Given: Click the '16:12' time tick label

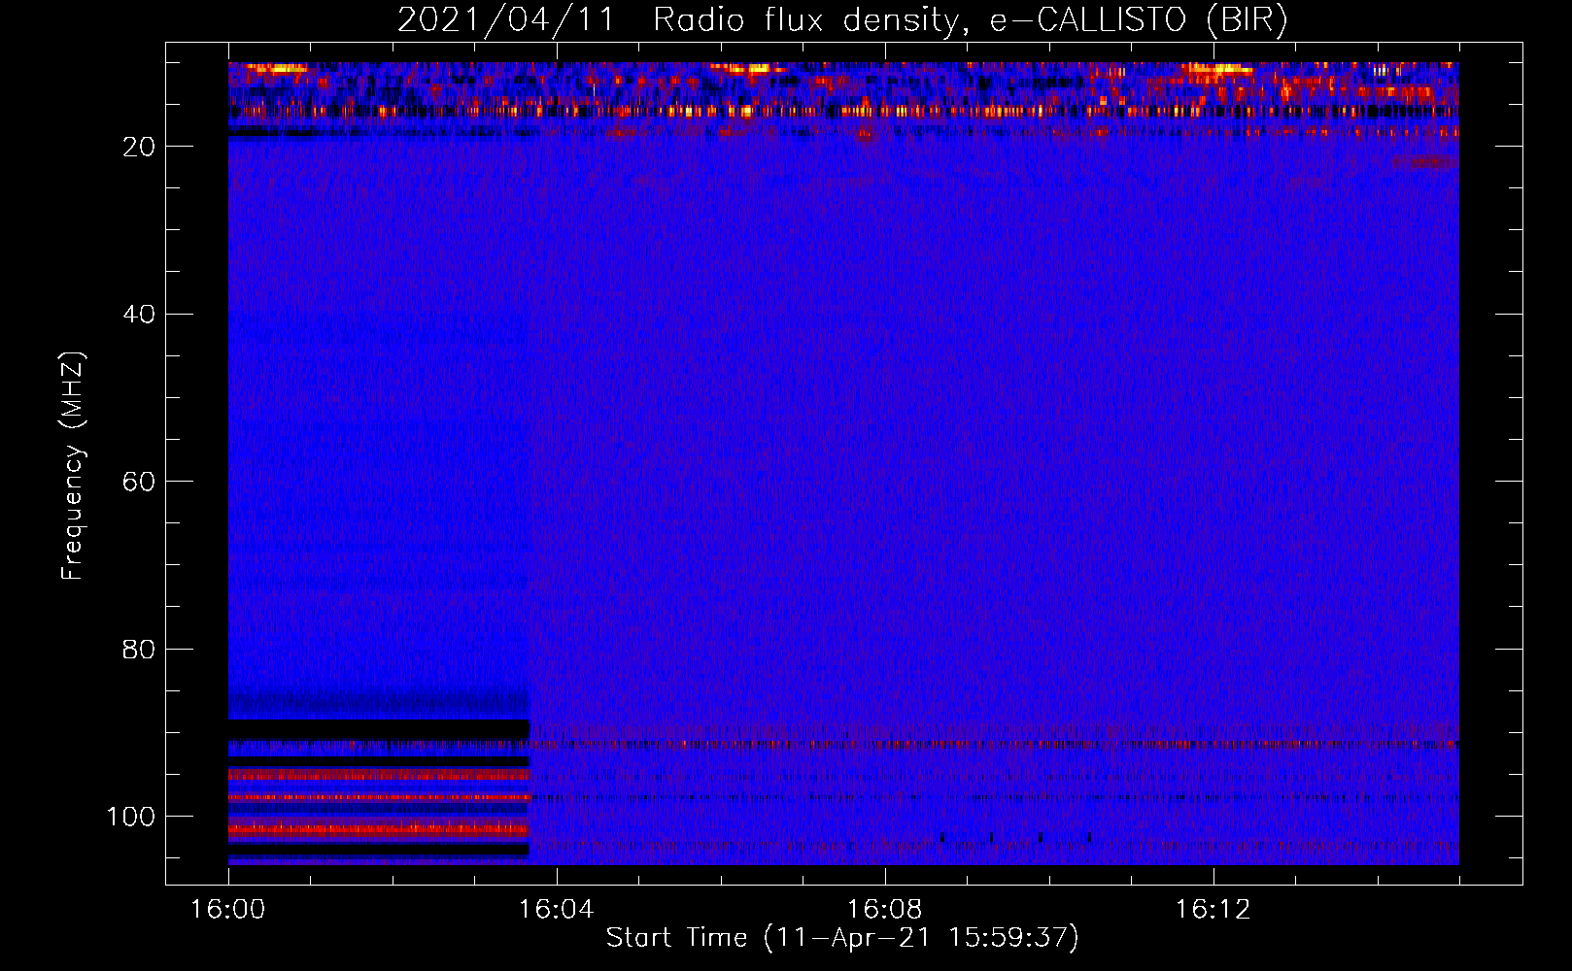Looking at the screenshot, I should point(1213,909).
